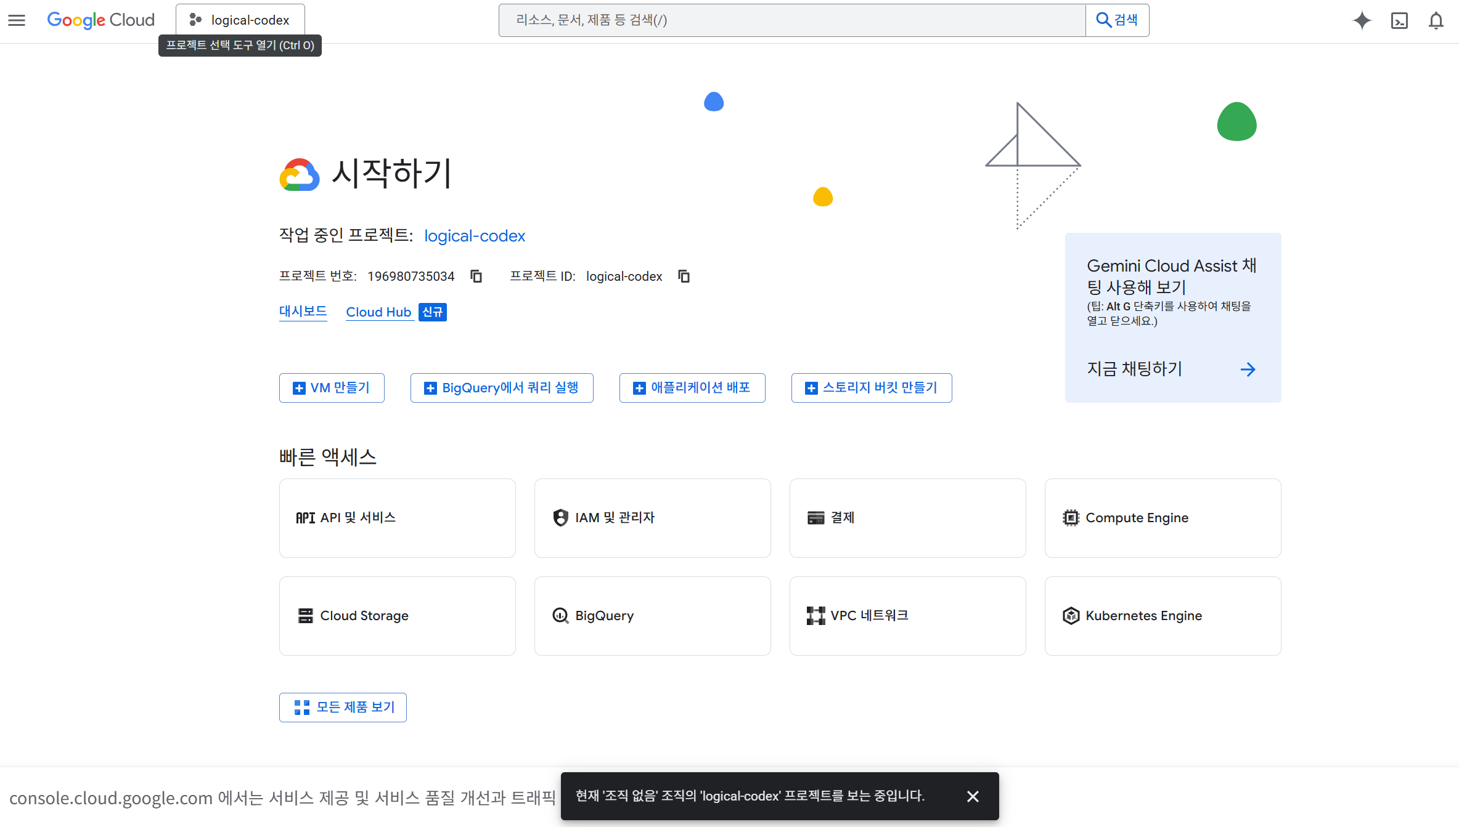Open the main navigation hamburger menu
Image resolution: width=1459 pixels, height=827 pixels.
pyautogui.click(x=17, y=20)
